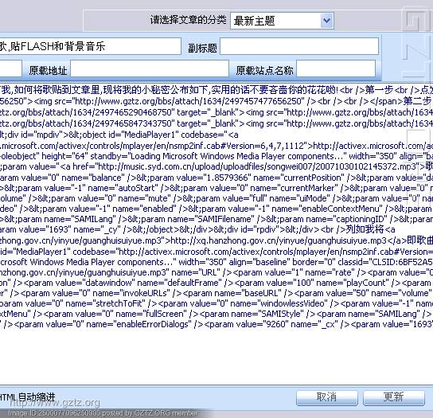Click the 请选择文章的分类 label

(188, 20)
